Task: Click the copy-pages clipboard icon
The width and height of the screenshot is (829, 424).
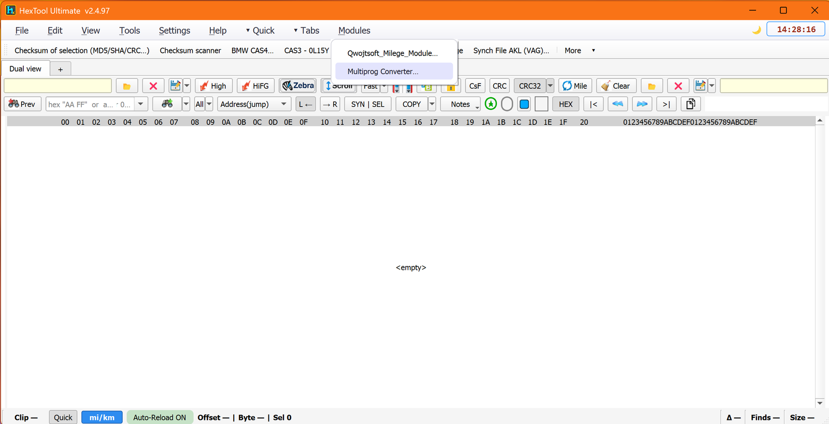Action: pyautogui.click(x=691, y=104)
